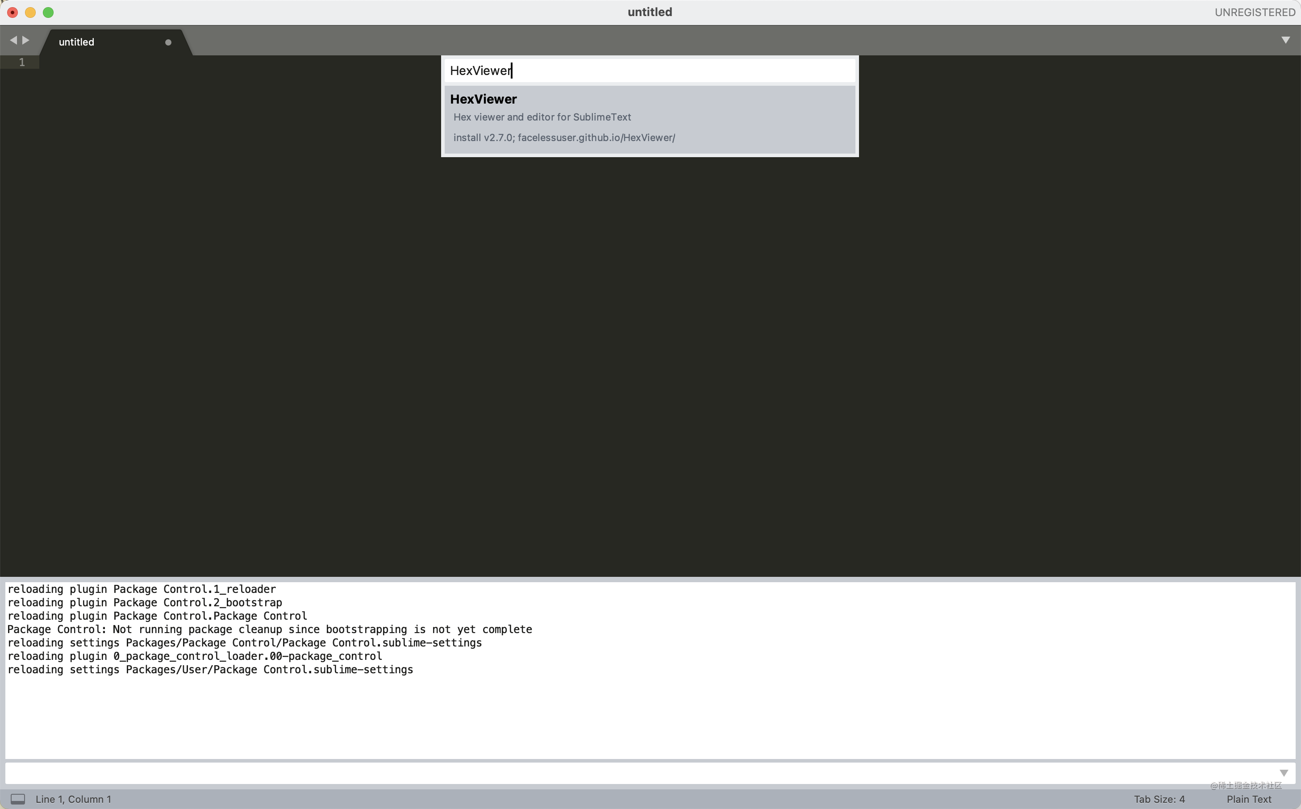Open Tab Size: 4 menu
Viewport: 1301px width, 809px height.
[1159, 799]
